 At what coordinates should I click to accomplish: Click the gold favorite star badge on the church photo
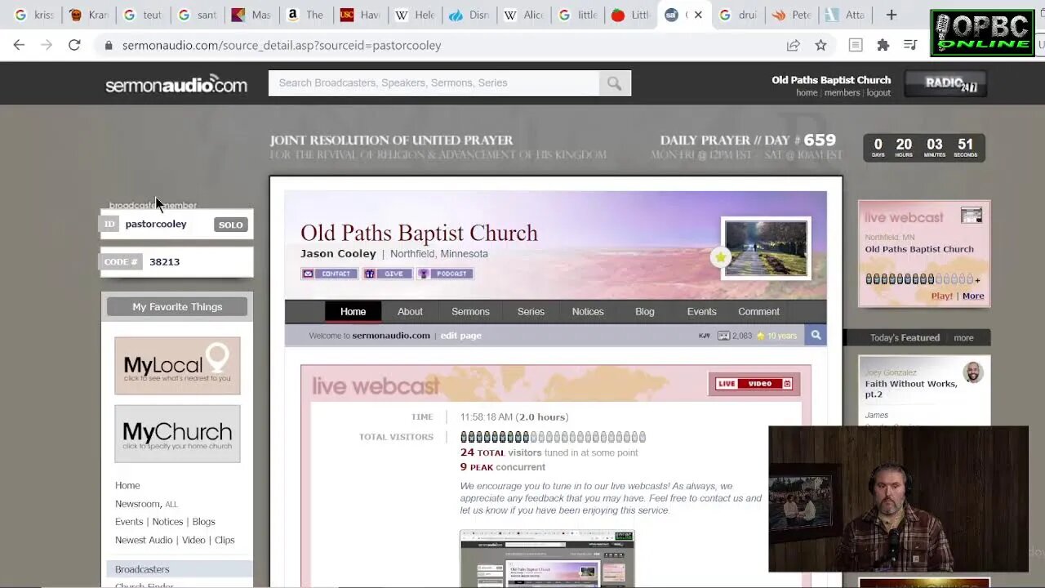pos(720,257)
